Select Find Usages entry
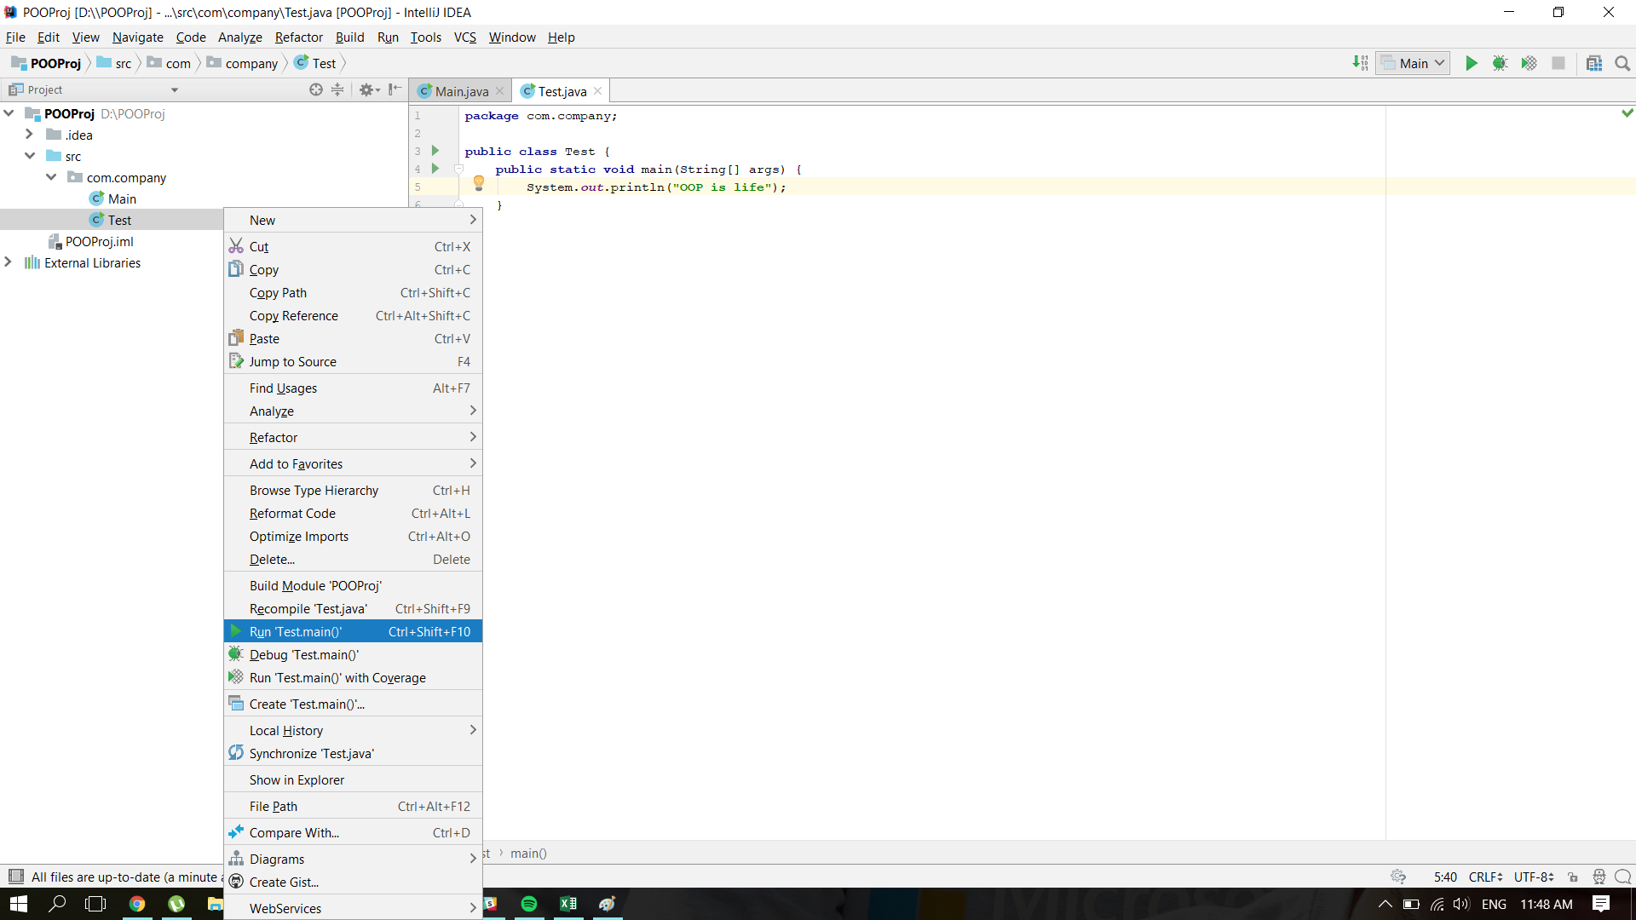The image size is (1636, 920). pyautogui.click(x=353, y=388)
